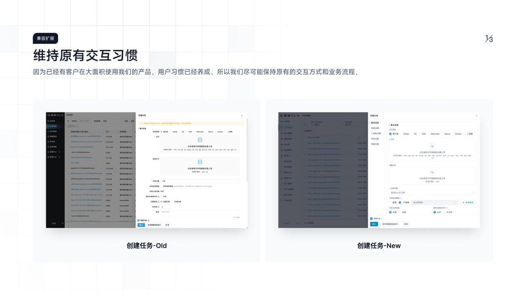The height and width of the screenshot is (296, 526).
Task: Click the heading 维持原有交互习惯
Action: pos(86,55)
